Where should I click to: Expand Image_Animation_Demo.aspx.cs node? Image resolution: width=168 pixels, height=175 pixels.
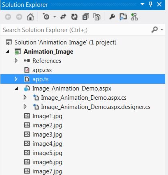pos(25,97)
